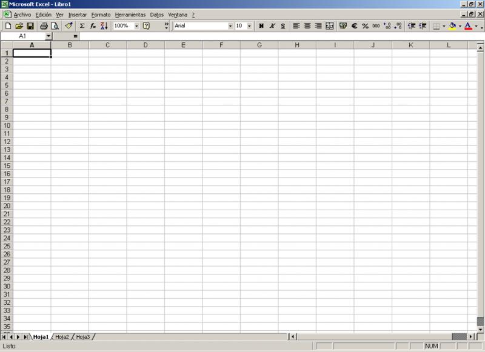485x352 pixels.
Task: Go to last sheet tab navigation button
Action: point(25,337)
